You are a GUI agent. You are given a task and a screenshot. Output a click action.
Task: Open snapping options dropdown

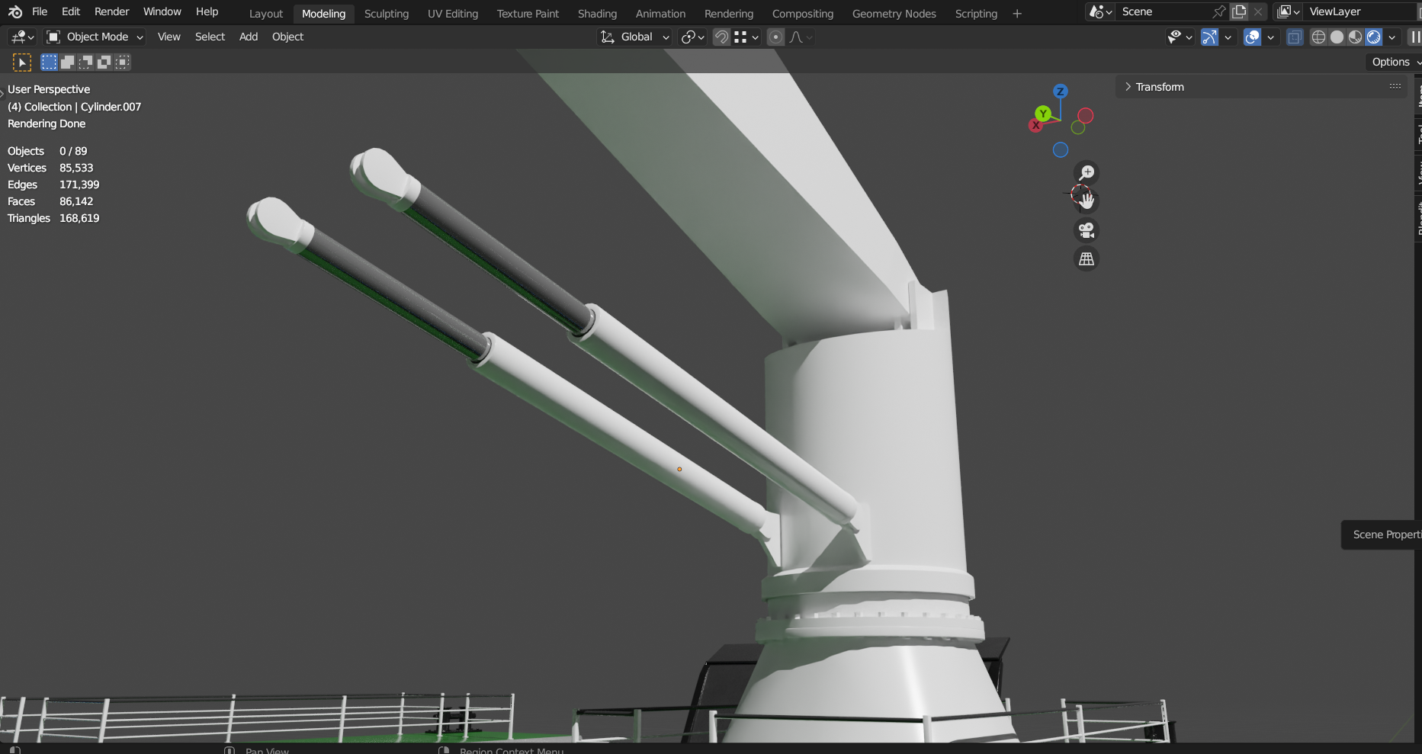(747, 37)
